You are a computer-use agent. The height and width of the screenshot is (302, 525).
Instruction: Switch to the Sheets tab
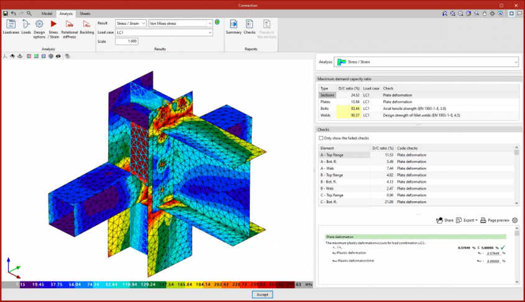click(x=85, y=14)
